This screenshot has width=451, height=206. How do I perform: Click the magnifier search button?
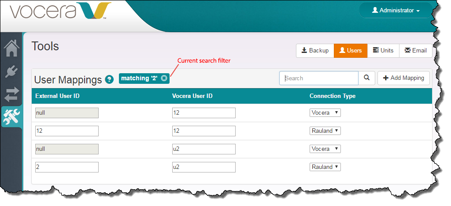click(x=367, y=78)
